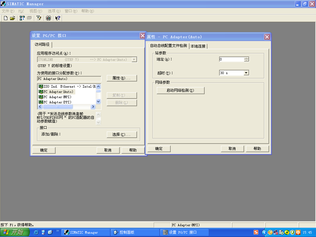Open the 选项 menu
Screen dimensions: 316x237
tap(54, 11)
